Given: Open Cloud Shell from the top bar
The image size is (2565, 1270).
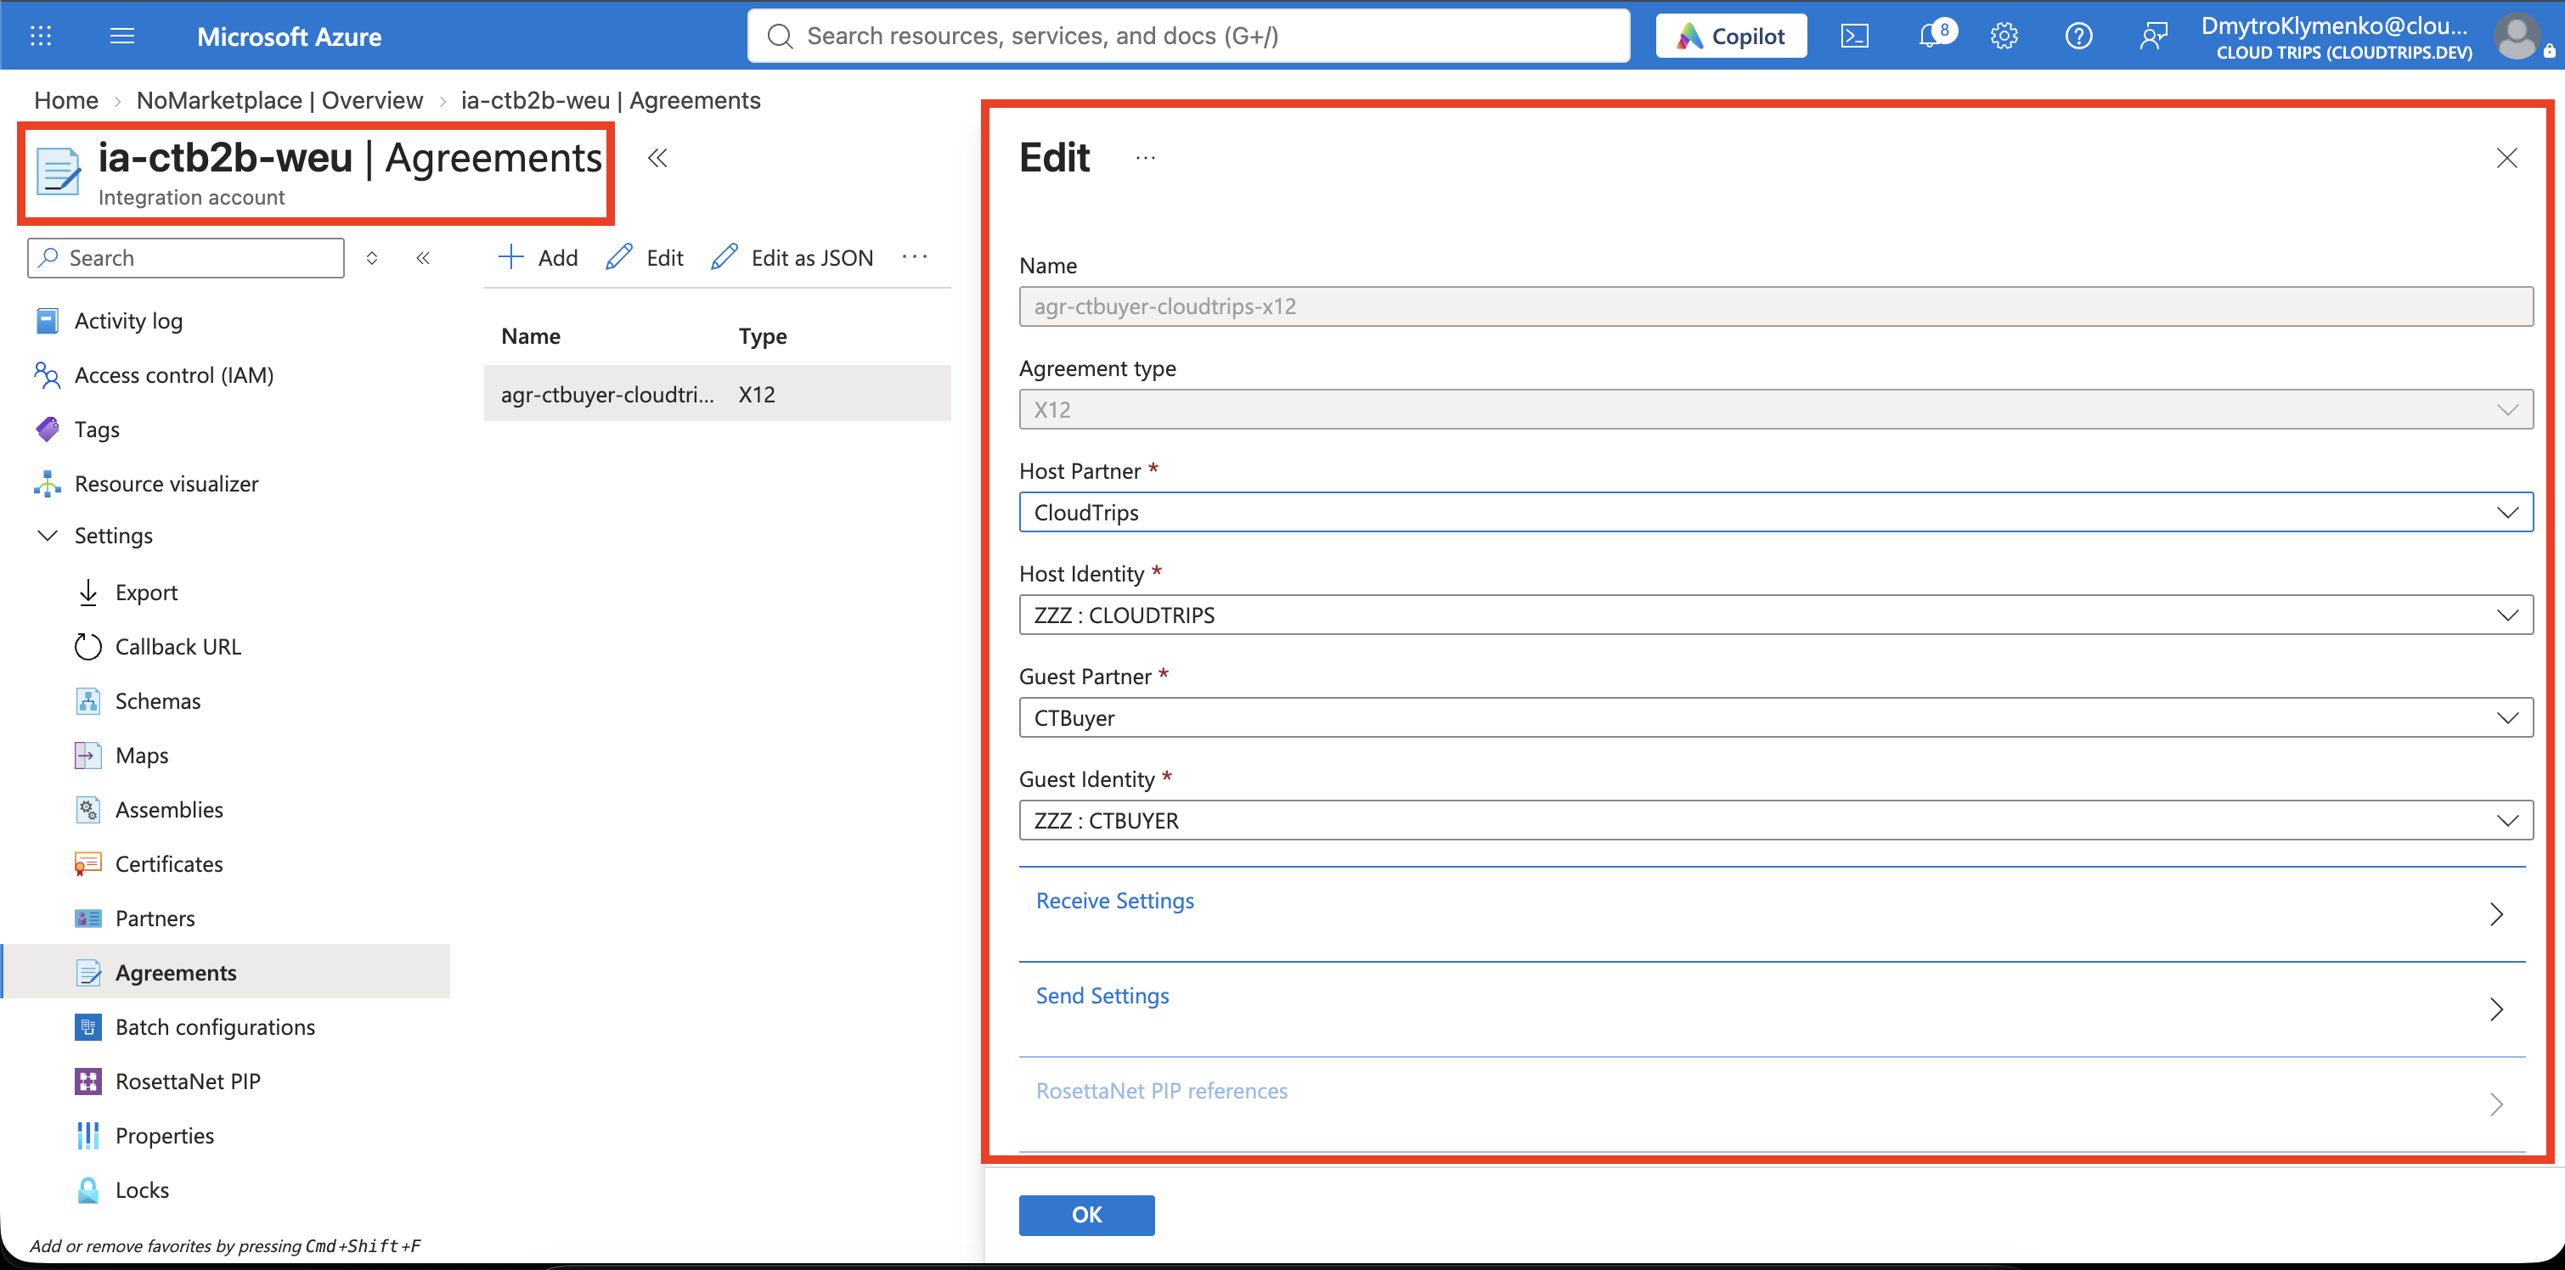Looking at the screenshot, I should pos(1855,37).
